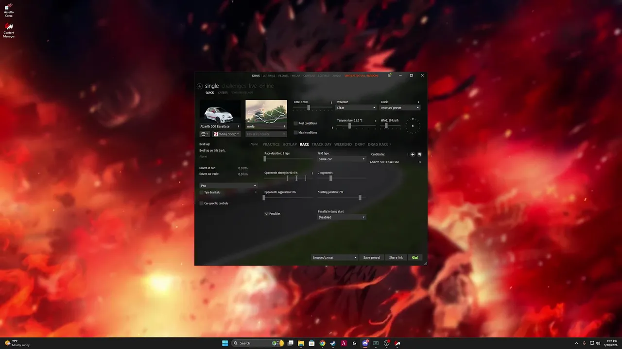Open the candidates grid icon next to plus

(420, 155)
